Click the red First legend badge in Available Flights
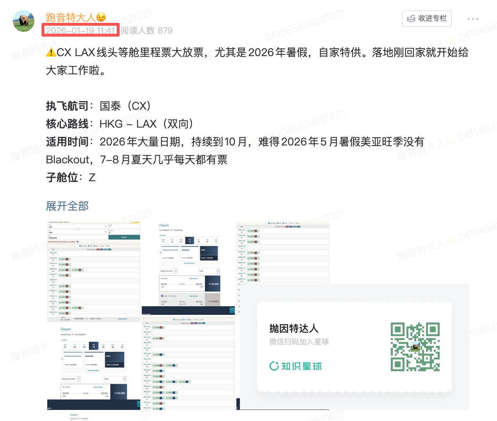Screen dimensions: 497x421 [x=98, y=249]
